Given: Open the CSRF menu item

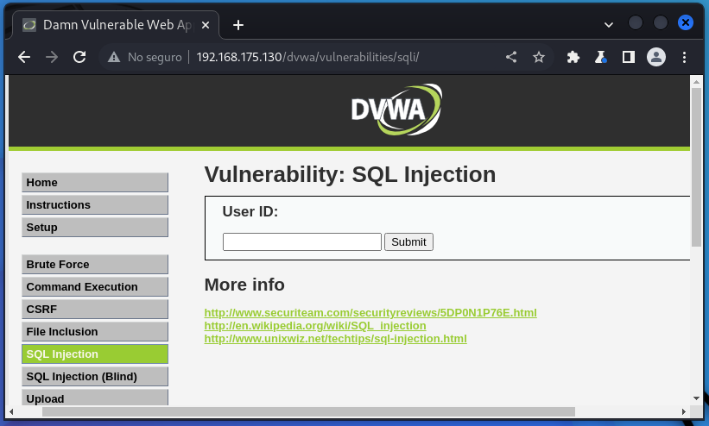Looking at the screenshot, I should 95,310.
